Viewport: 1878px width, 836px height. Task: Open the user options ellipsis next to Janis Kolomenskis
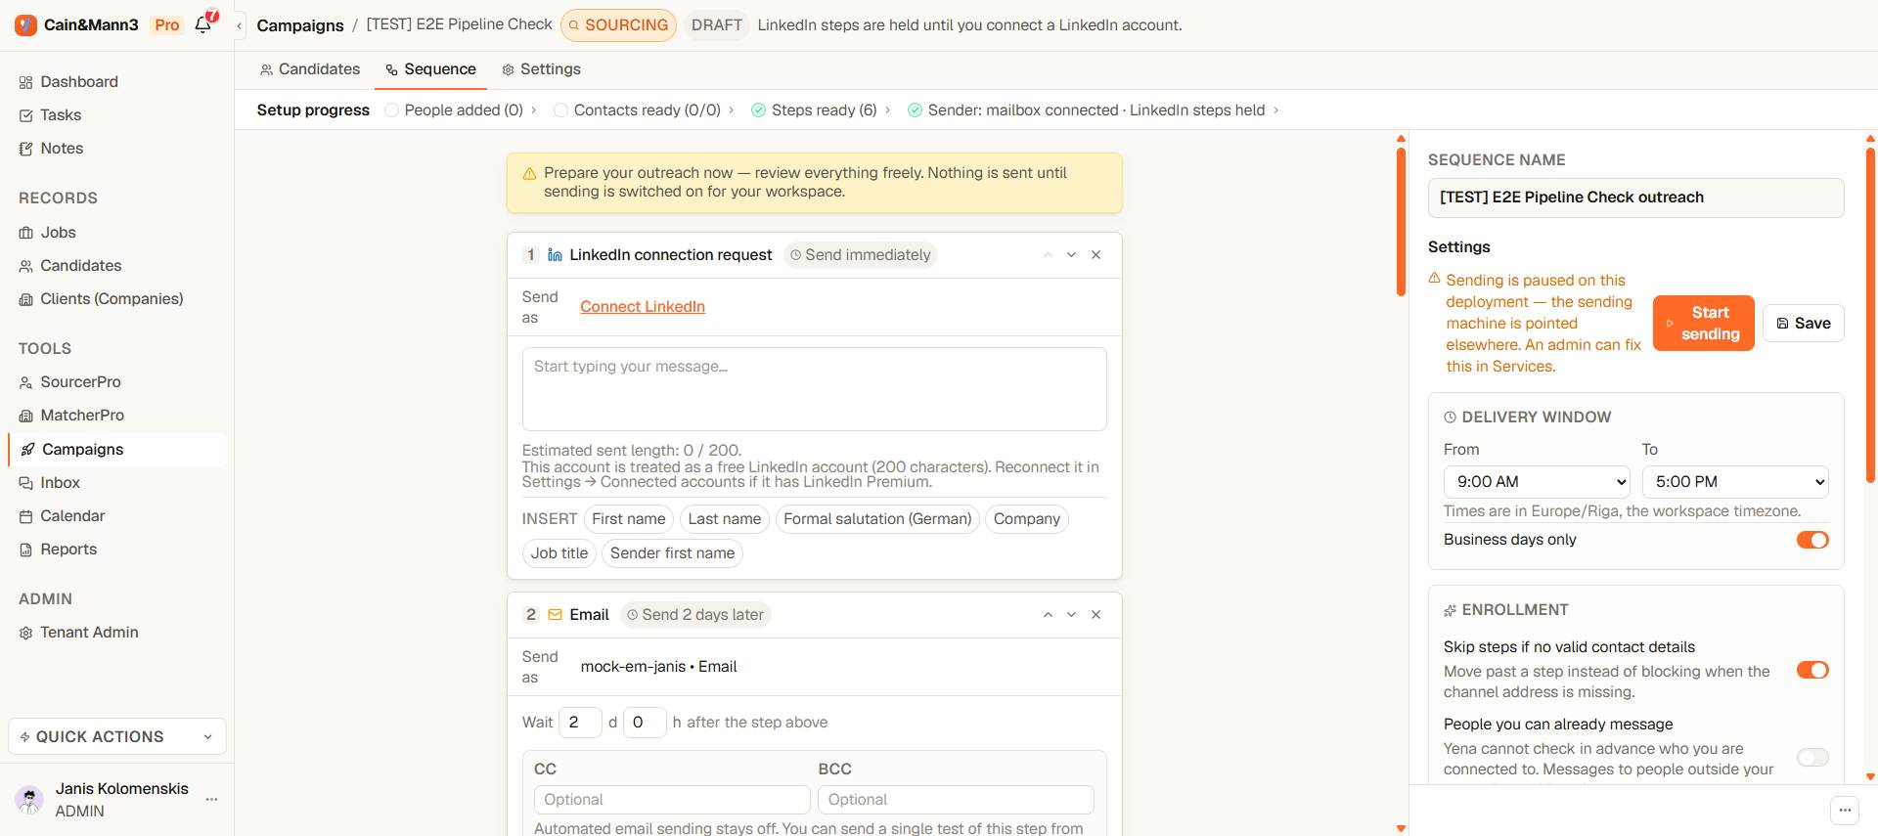211,800
